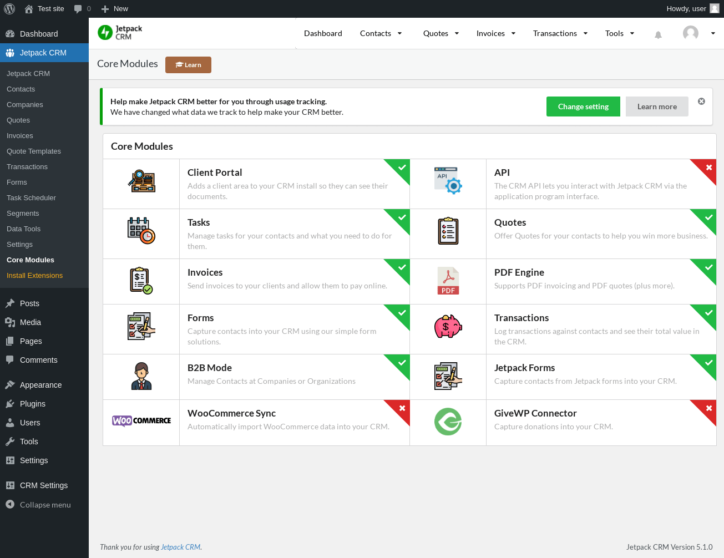
Task: Click the New content button in admin bar
Action: pos(115,9)
